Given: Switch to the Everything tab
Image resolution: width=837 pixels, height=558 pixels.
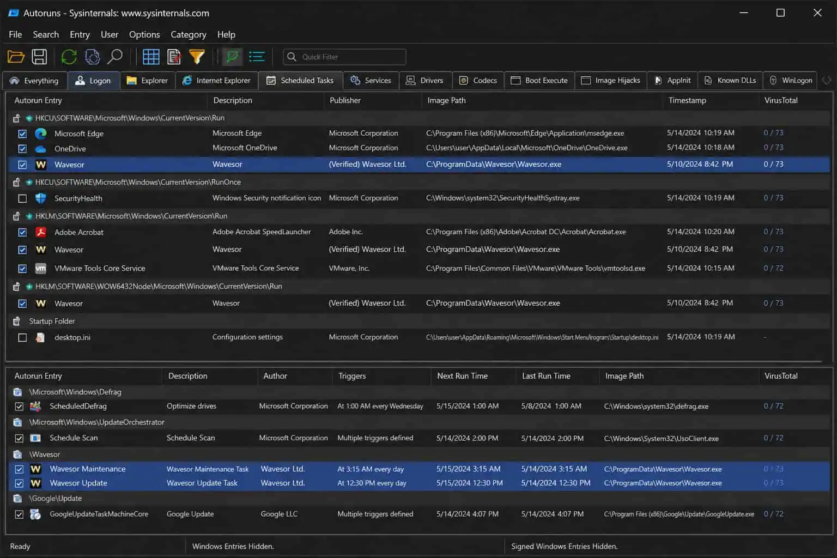Looking at the screenshot, I should 34,80.
